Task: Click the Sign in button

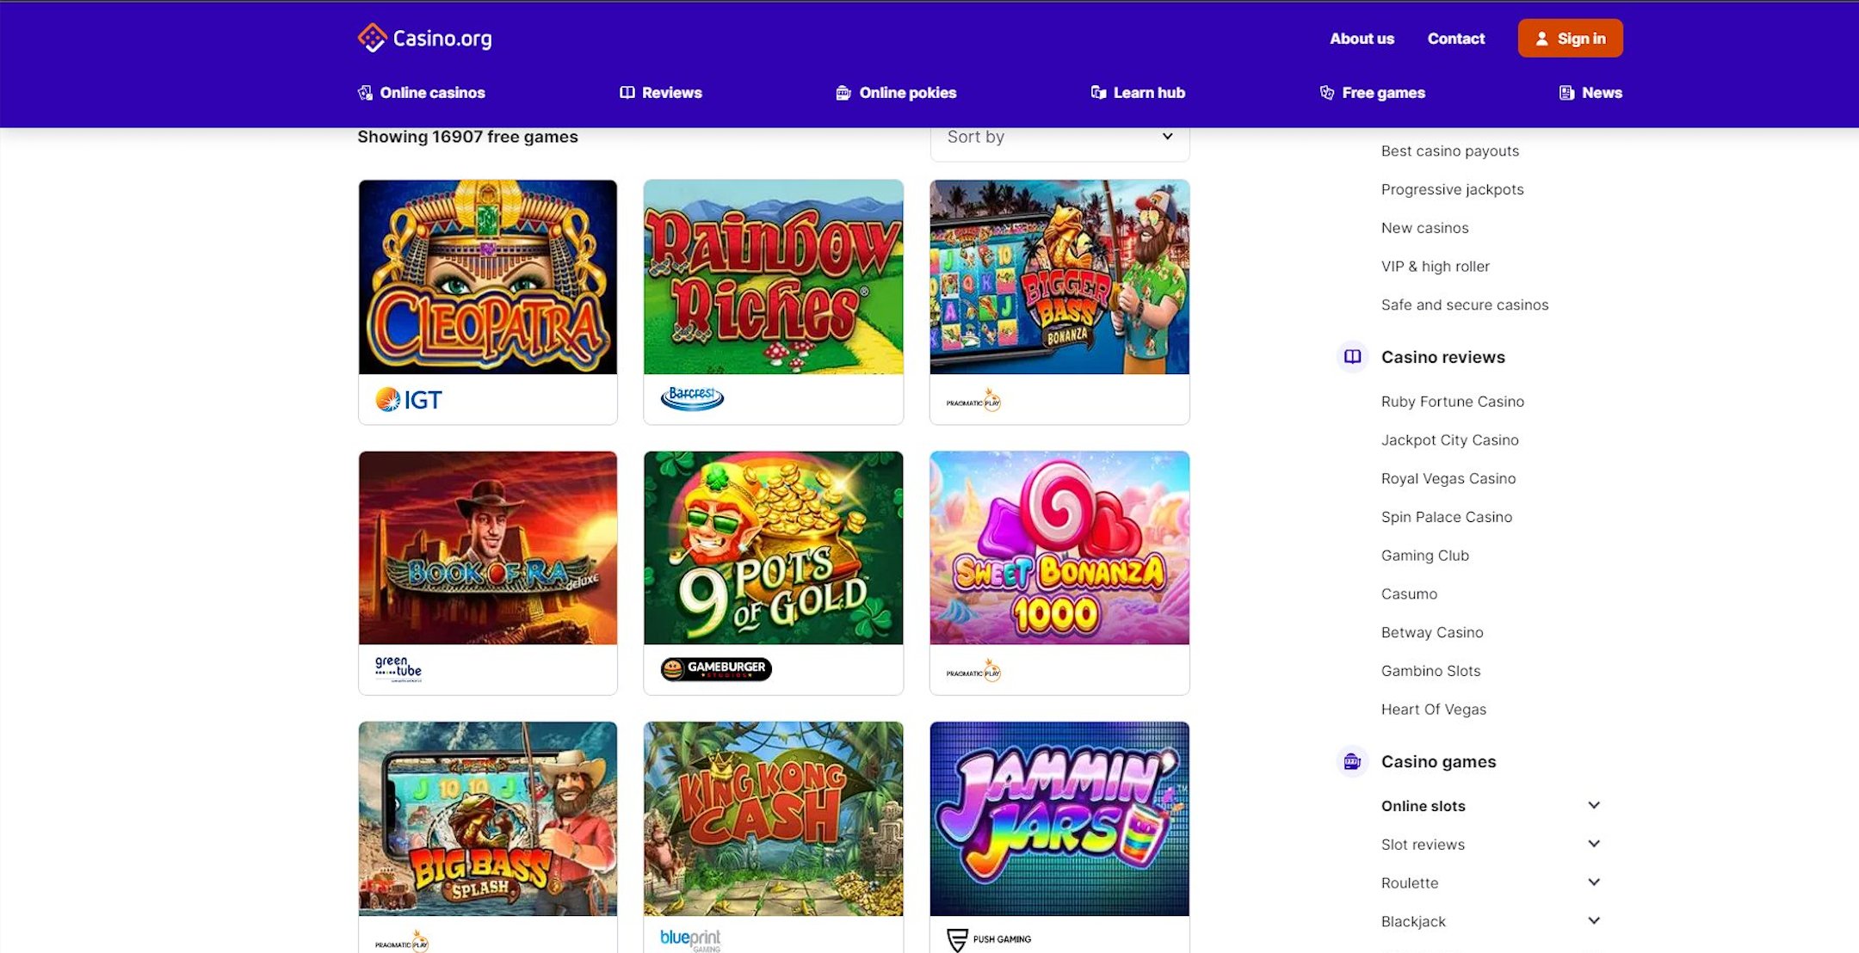Action: [x=1571, y=39]
